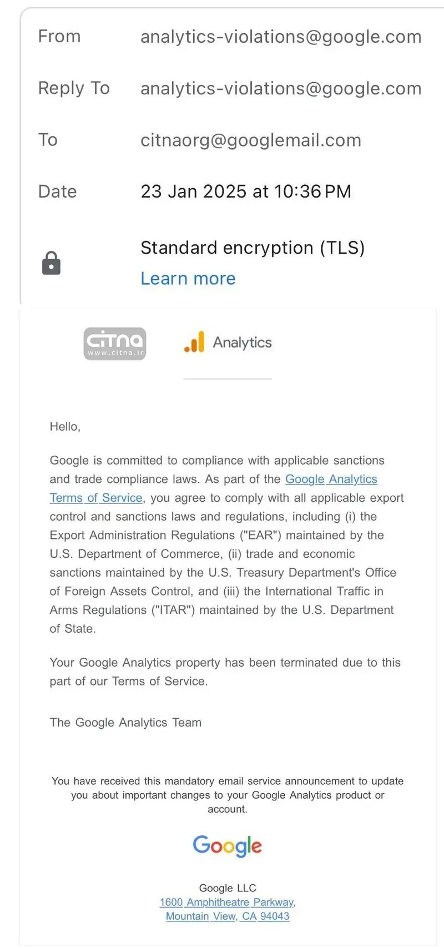This screenshot has height=948, width=444.
Task: Click 'The Google Analytics Team' signature
Action: [125, 723]
